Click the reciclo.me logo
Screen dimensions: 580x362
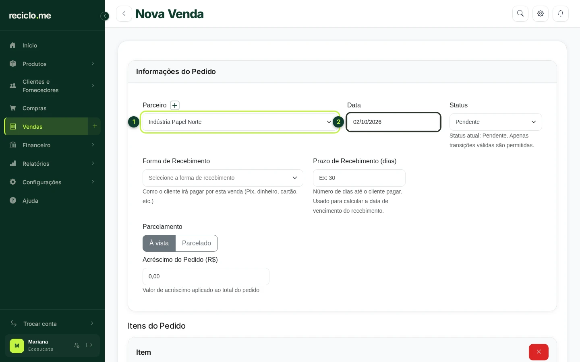click(x=30, y=16)
